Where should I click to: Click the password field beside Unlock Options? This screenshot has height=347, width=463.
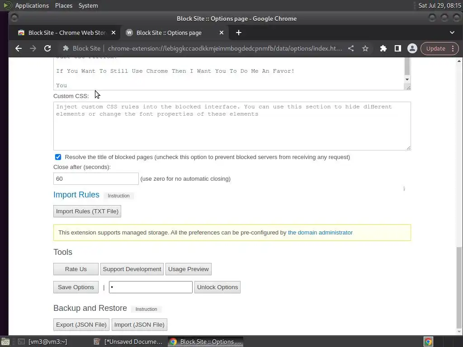click(x=151, y=287)
